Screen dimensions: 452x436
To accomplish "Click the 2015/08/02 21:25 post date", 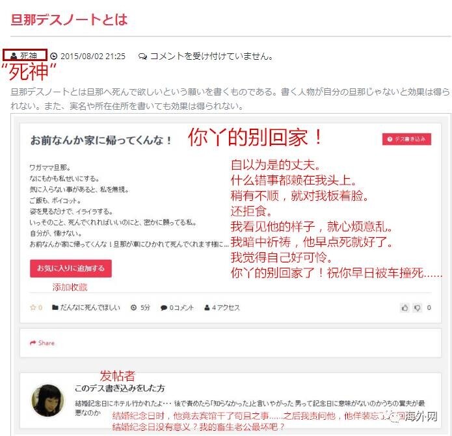I will pyautogui.click(x=93, y=56).
